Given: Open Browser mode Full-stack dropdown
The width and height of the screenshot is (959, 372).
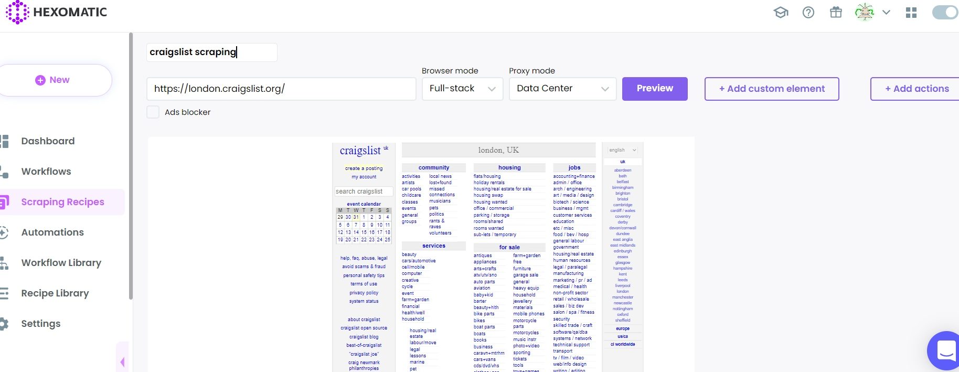Looking at the screenshot, I should pyautogui.click(x=462, y=89).
